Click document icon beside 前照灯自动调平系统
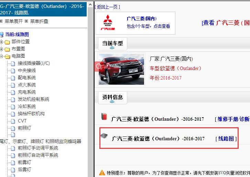The image size is (250, 177). (13, 155)
